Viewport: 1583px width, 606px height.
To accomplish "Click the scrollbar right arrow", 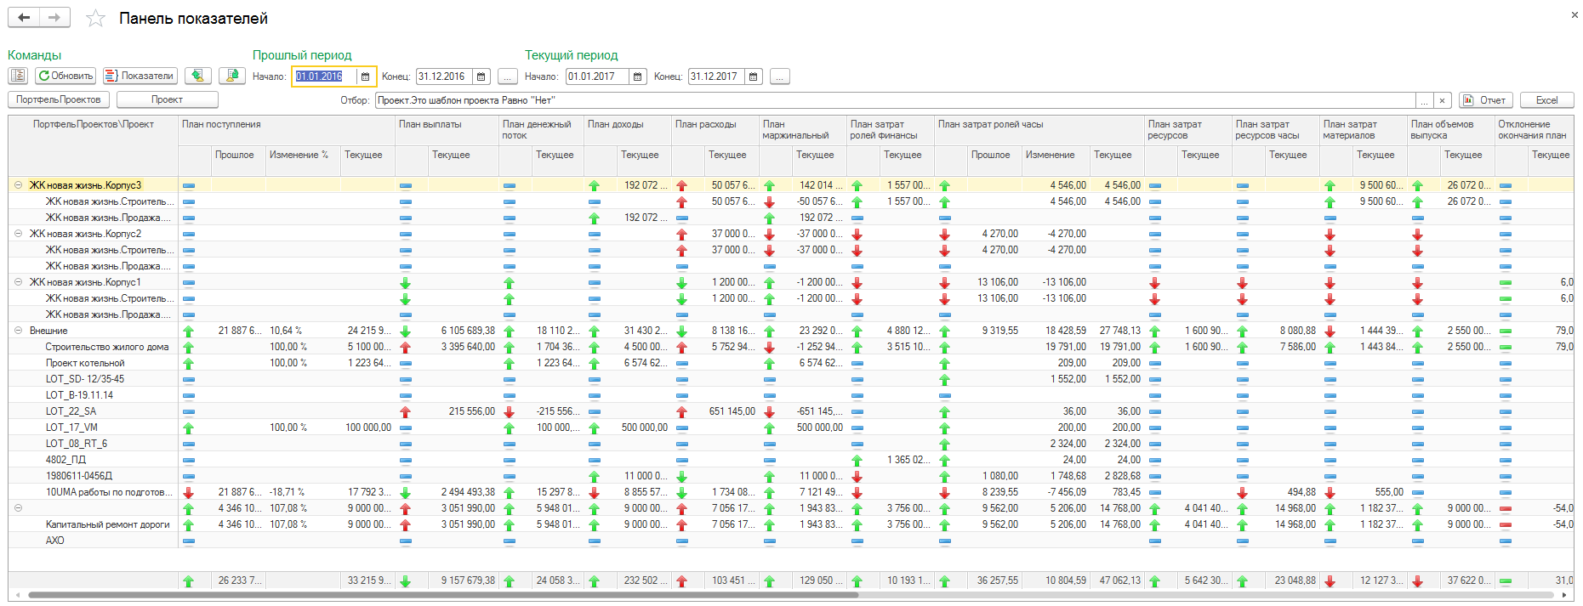I will click(x=1565, y=595).
